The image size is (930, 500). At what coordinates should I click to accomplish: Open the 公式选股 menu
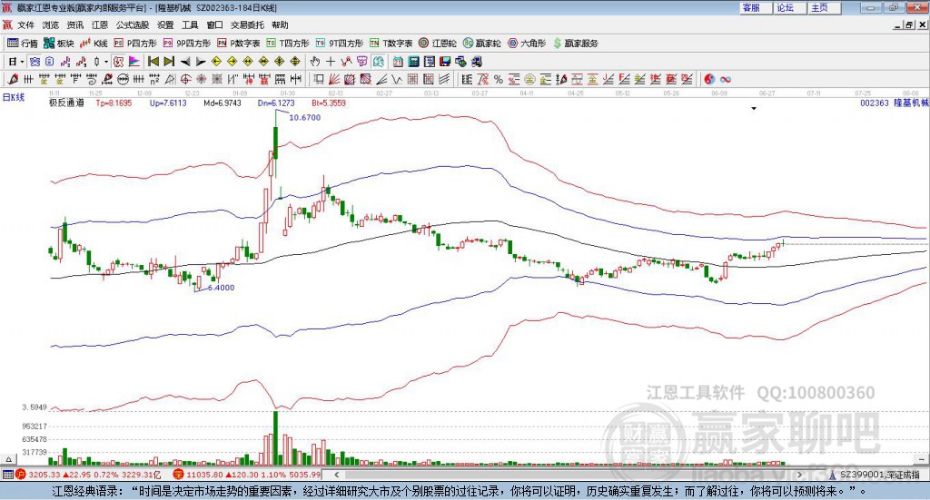(133, 25)
